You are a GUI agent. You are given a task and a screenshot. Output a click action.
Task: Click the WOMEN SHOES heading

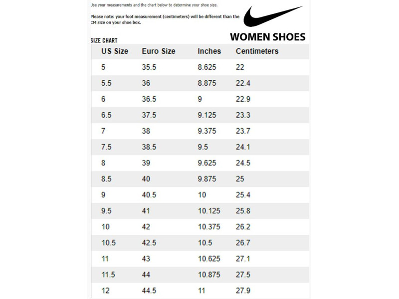pyautogui.click(x=267, y=37)
